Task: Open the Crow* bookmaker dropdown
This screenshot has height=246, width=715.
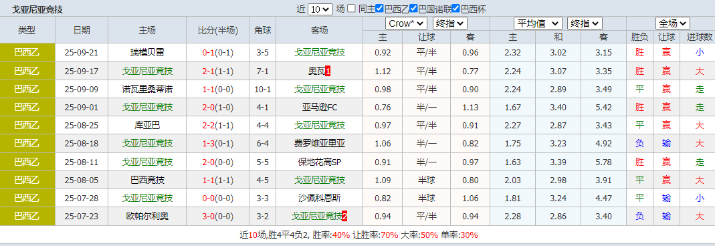Action: pyautogui.click(x=406, y=23)
